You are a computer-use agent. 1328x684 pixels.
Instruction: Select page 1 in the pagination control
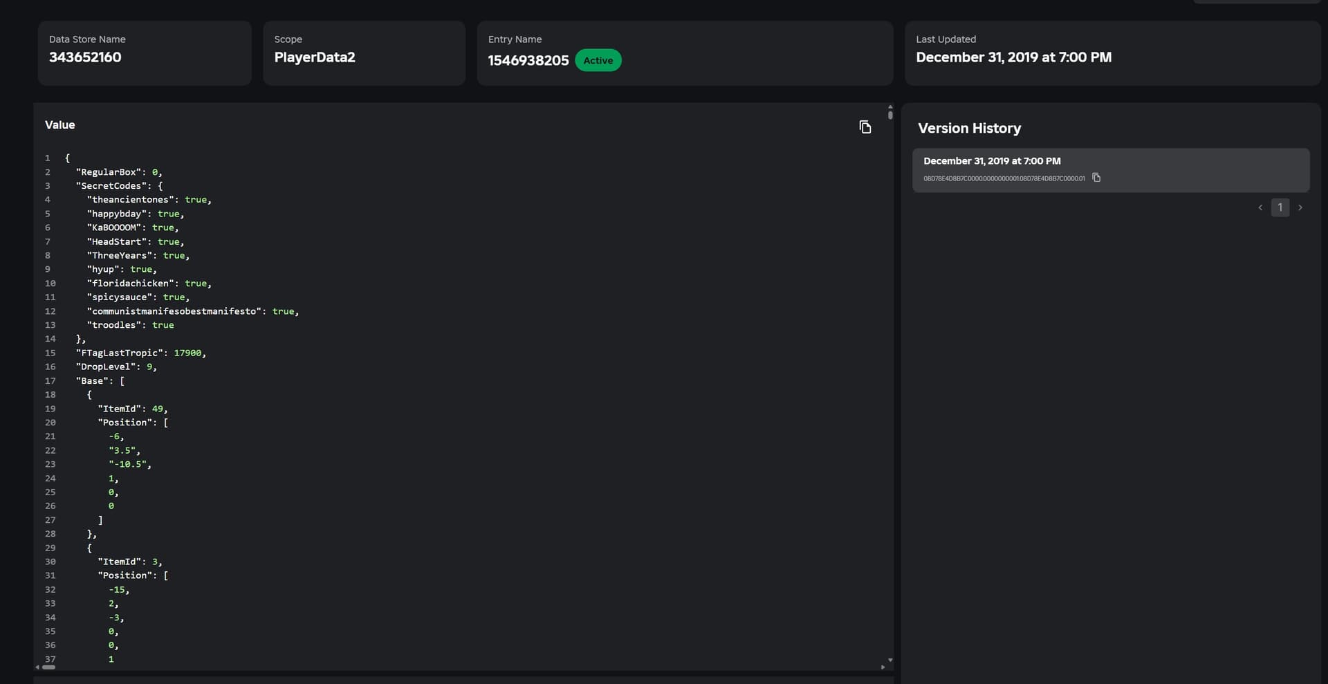pos(1280,207)
